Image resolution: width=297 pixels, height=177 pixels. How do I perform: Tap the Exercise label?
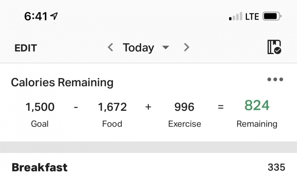185,124
